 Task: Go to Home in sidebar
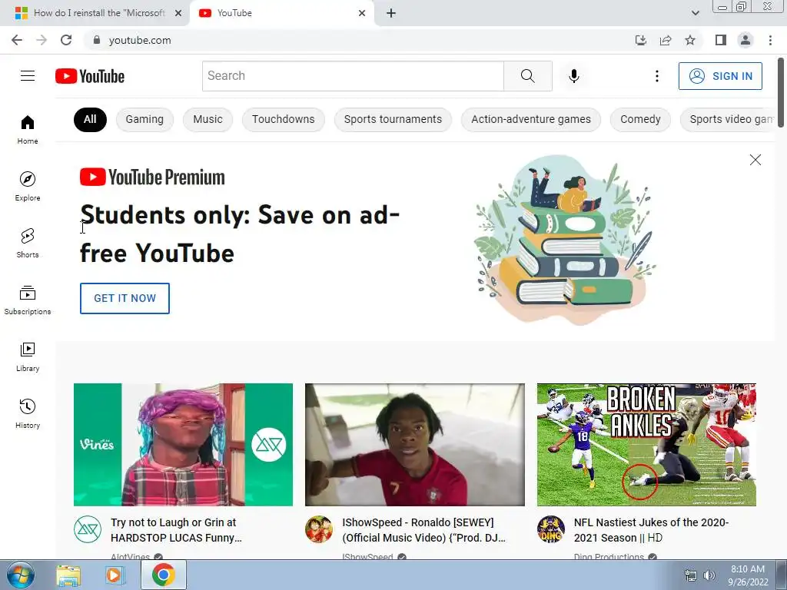point(28,129)
